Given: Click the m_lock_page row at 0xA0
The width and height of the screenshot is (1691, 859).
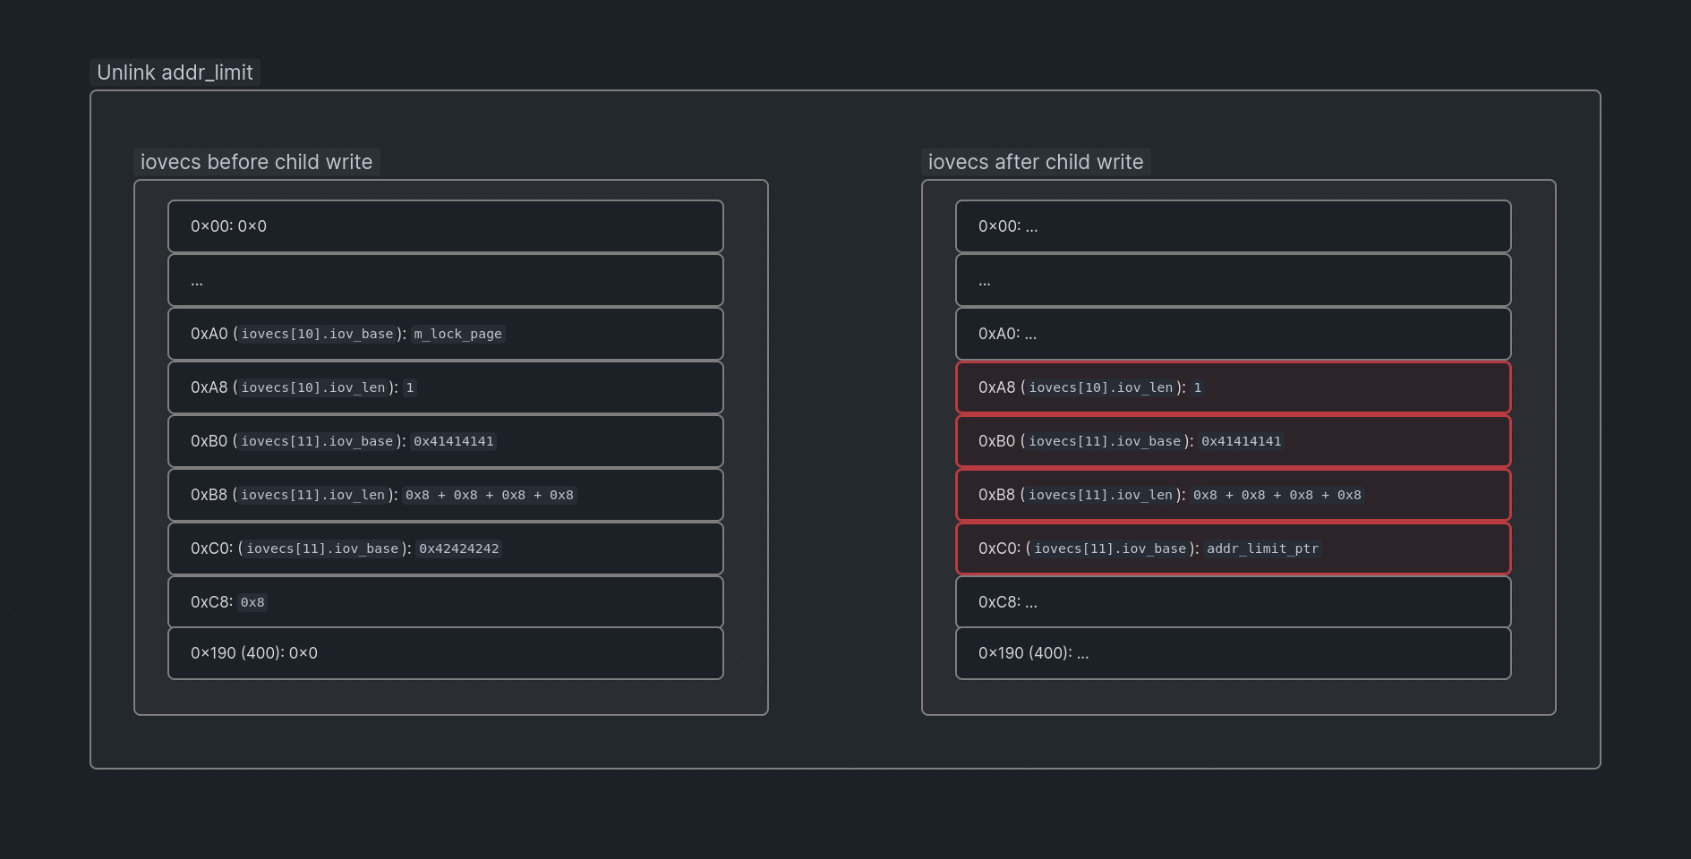Looking at the screenshot, I should click(445, 334).
